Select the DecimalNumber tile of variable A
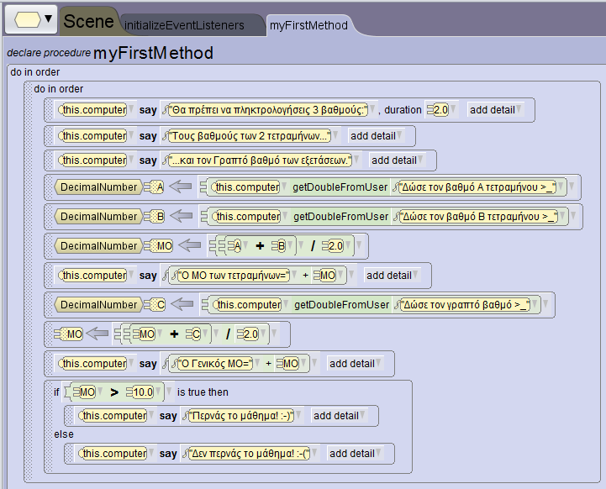 click(x=98, y=187)
